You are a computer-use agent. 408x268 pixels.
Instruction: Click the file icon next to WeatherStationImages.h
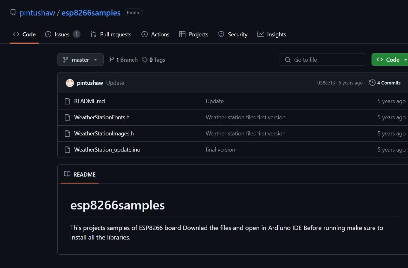pos(67,134)
